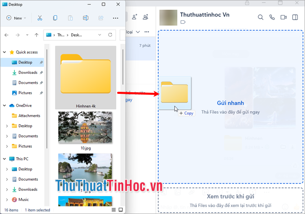Open recent locations chevron beside forward arrow
The width and height of the screenshot is (305, 214).
click(27, 35)
